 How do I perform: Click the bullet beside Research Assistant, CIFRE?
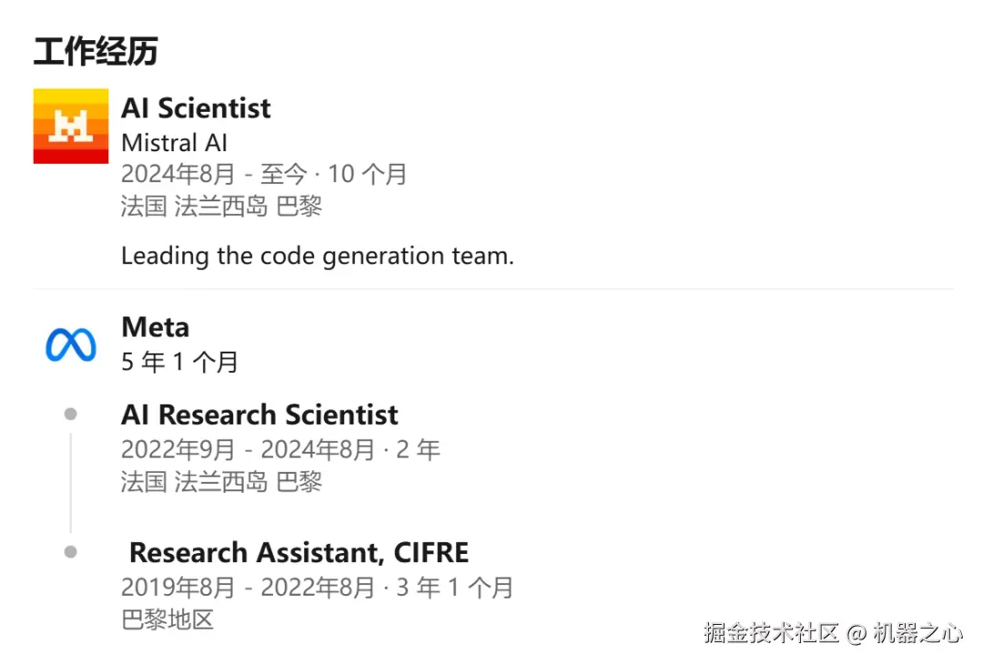coord(71,552)
